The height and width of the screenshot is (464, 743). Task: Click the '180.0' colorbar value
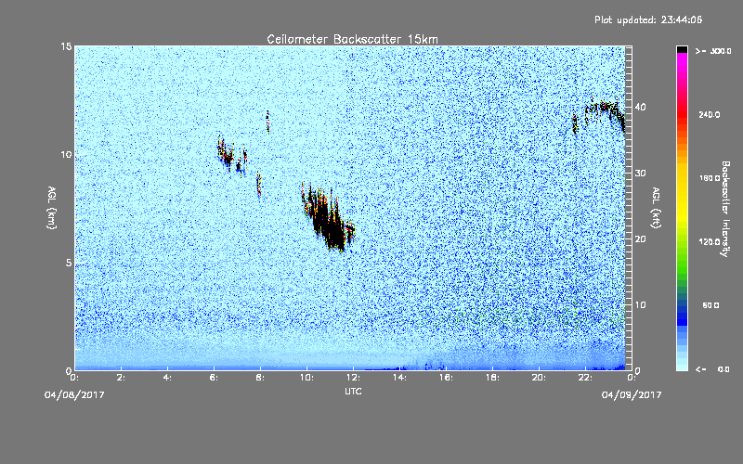(x=710, y=178)
